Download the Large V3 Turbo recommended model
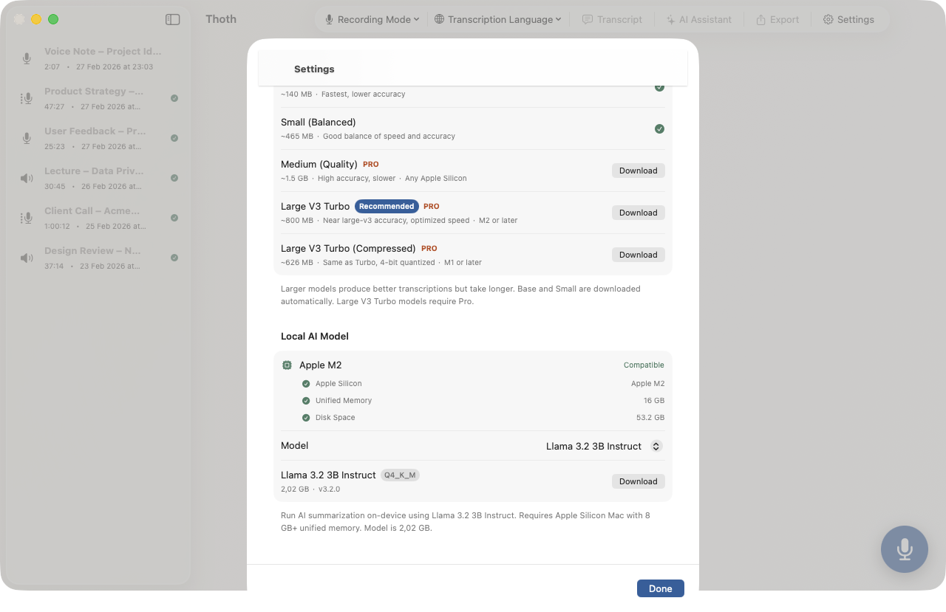Image resolution: width=946 pixels, height=612 pixels. pos(638,213)
